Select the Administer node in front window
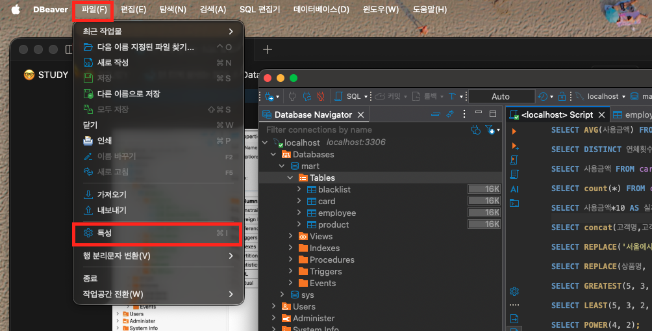652x331 pixels. tap(314, 318)
